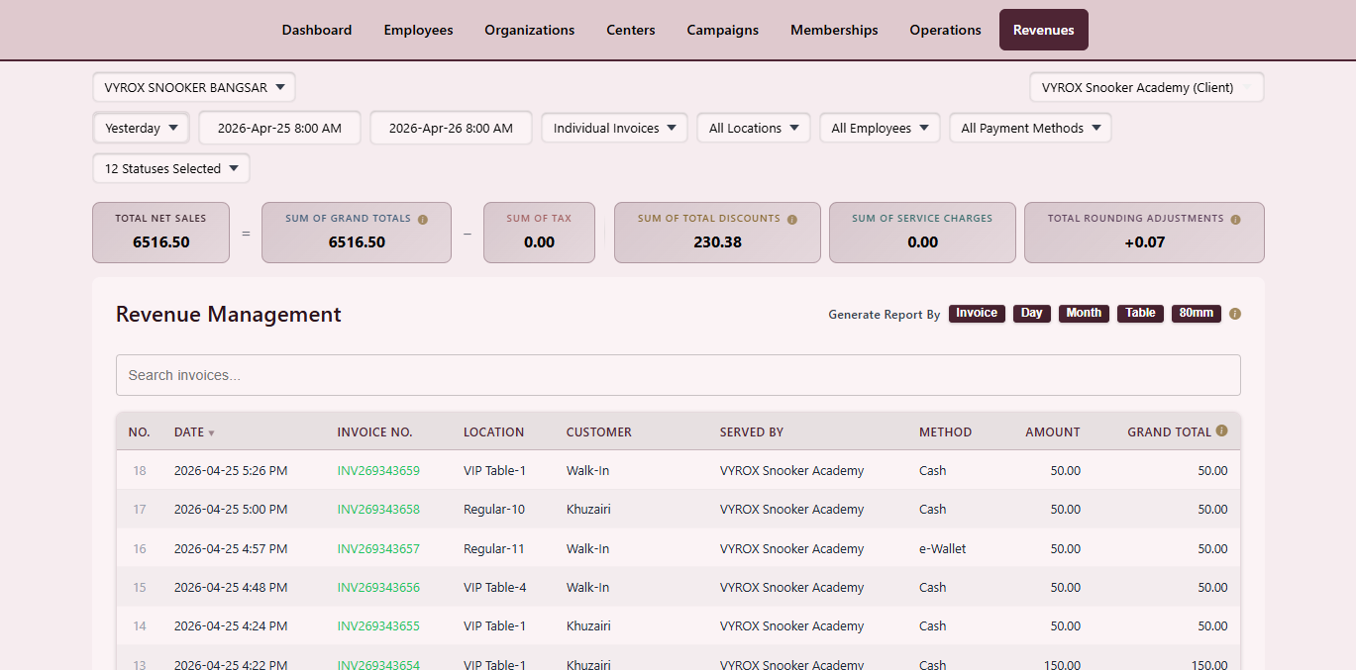Open invoice link INV269343659

coord(378,471)
